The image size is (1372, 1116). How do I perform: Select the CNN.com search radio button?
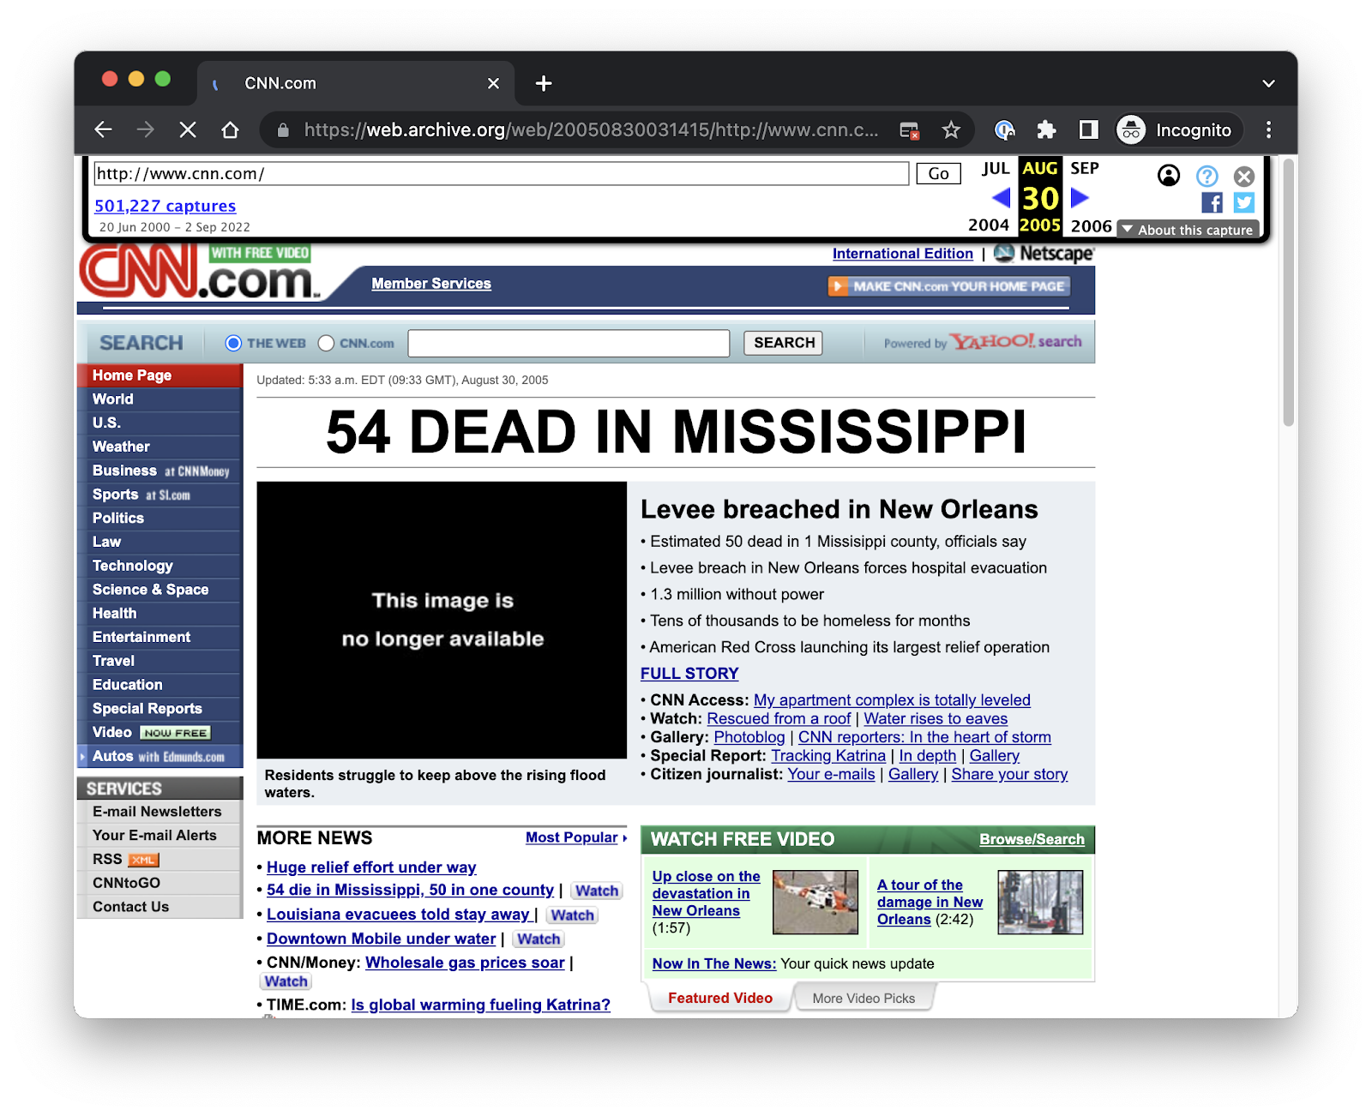(326, 343)
